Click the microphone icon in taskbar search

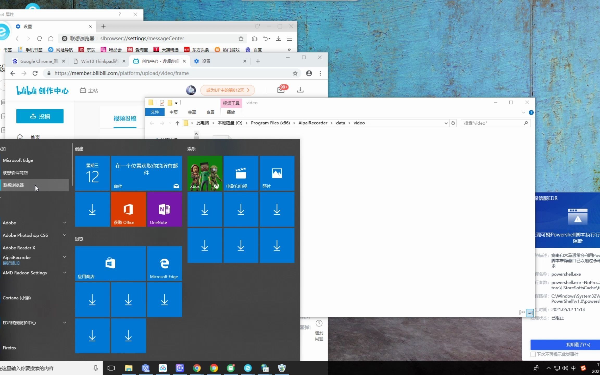[96, 368]
